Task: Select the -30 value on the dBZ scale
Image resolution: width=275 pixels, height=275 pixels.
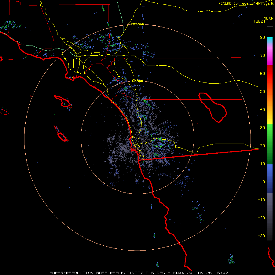Action: click(261, 236)
